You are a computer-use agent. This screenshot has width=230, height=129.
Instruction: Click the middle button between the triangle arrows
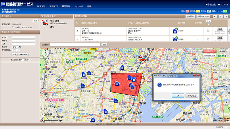tap(221, 17)
